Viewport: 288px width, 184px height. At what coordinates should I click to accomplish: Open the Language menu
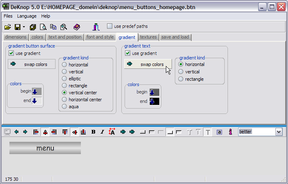click(x=27, y=16)
